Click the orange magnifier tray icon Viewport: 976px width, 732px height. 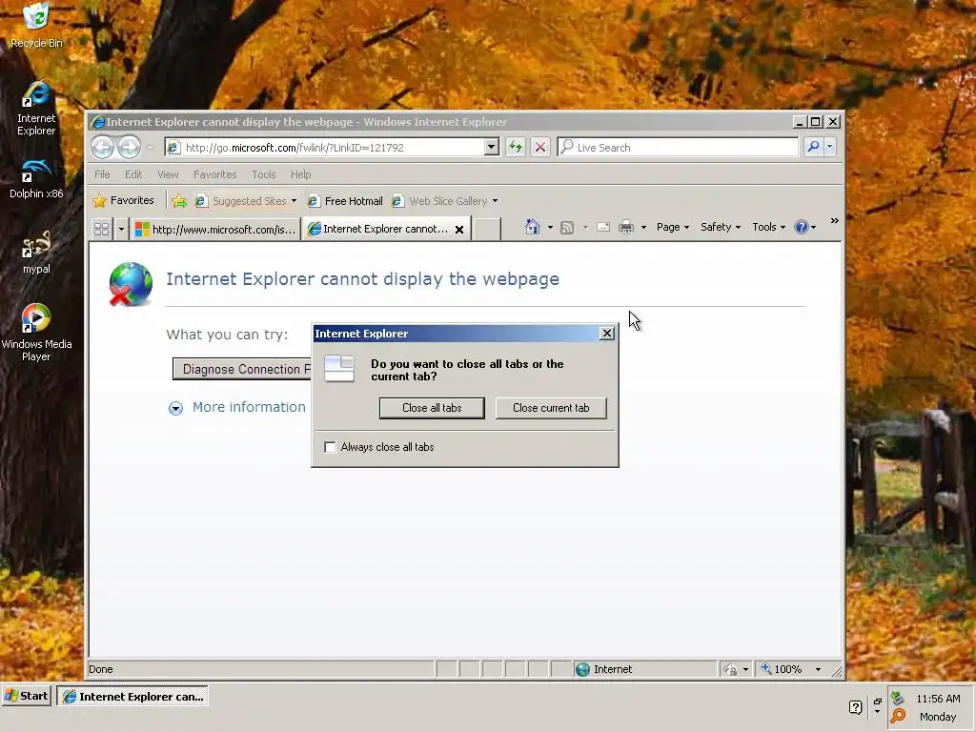(898, 717)
